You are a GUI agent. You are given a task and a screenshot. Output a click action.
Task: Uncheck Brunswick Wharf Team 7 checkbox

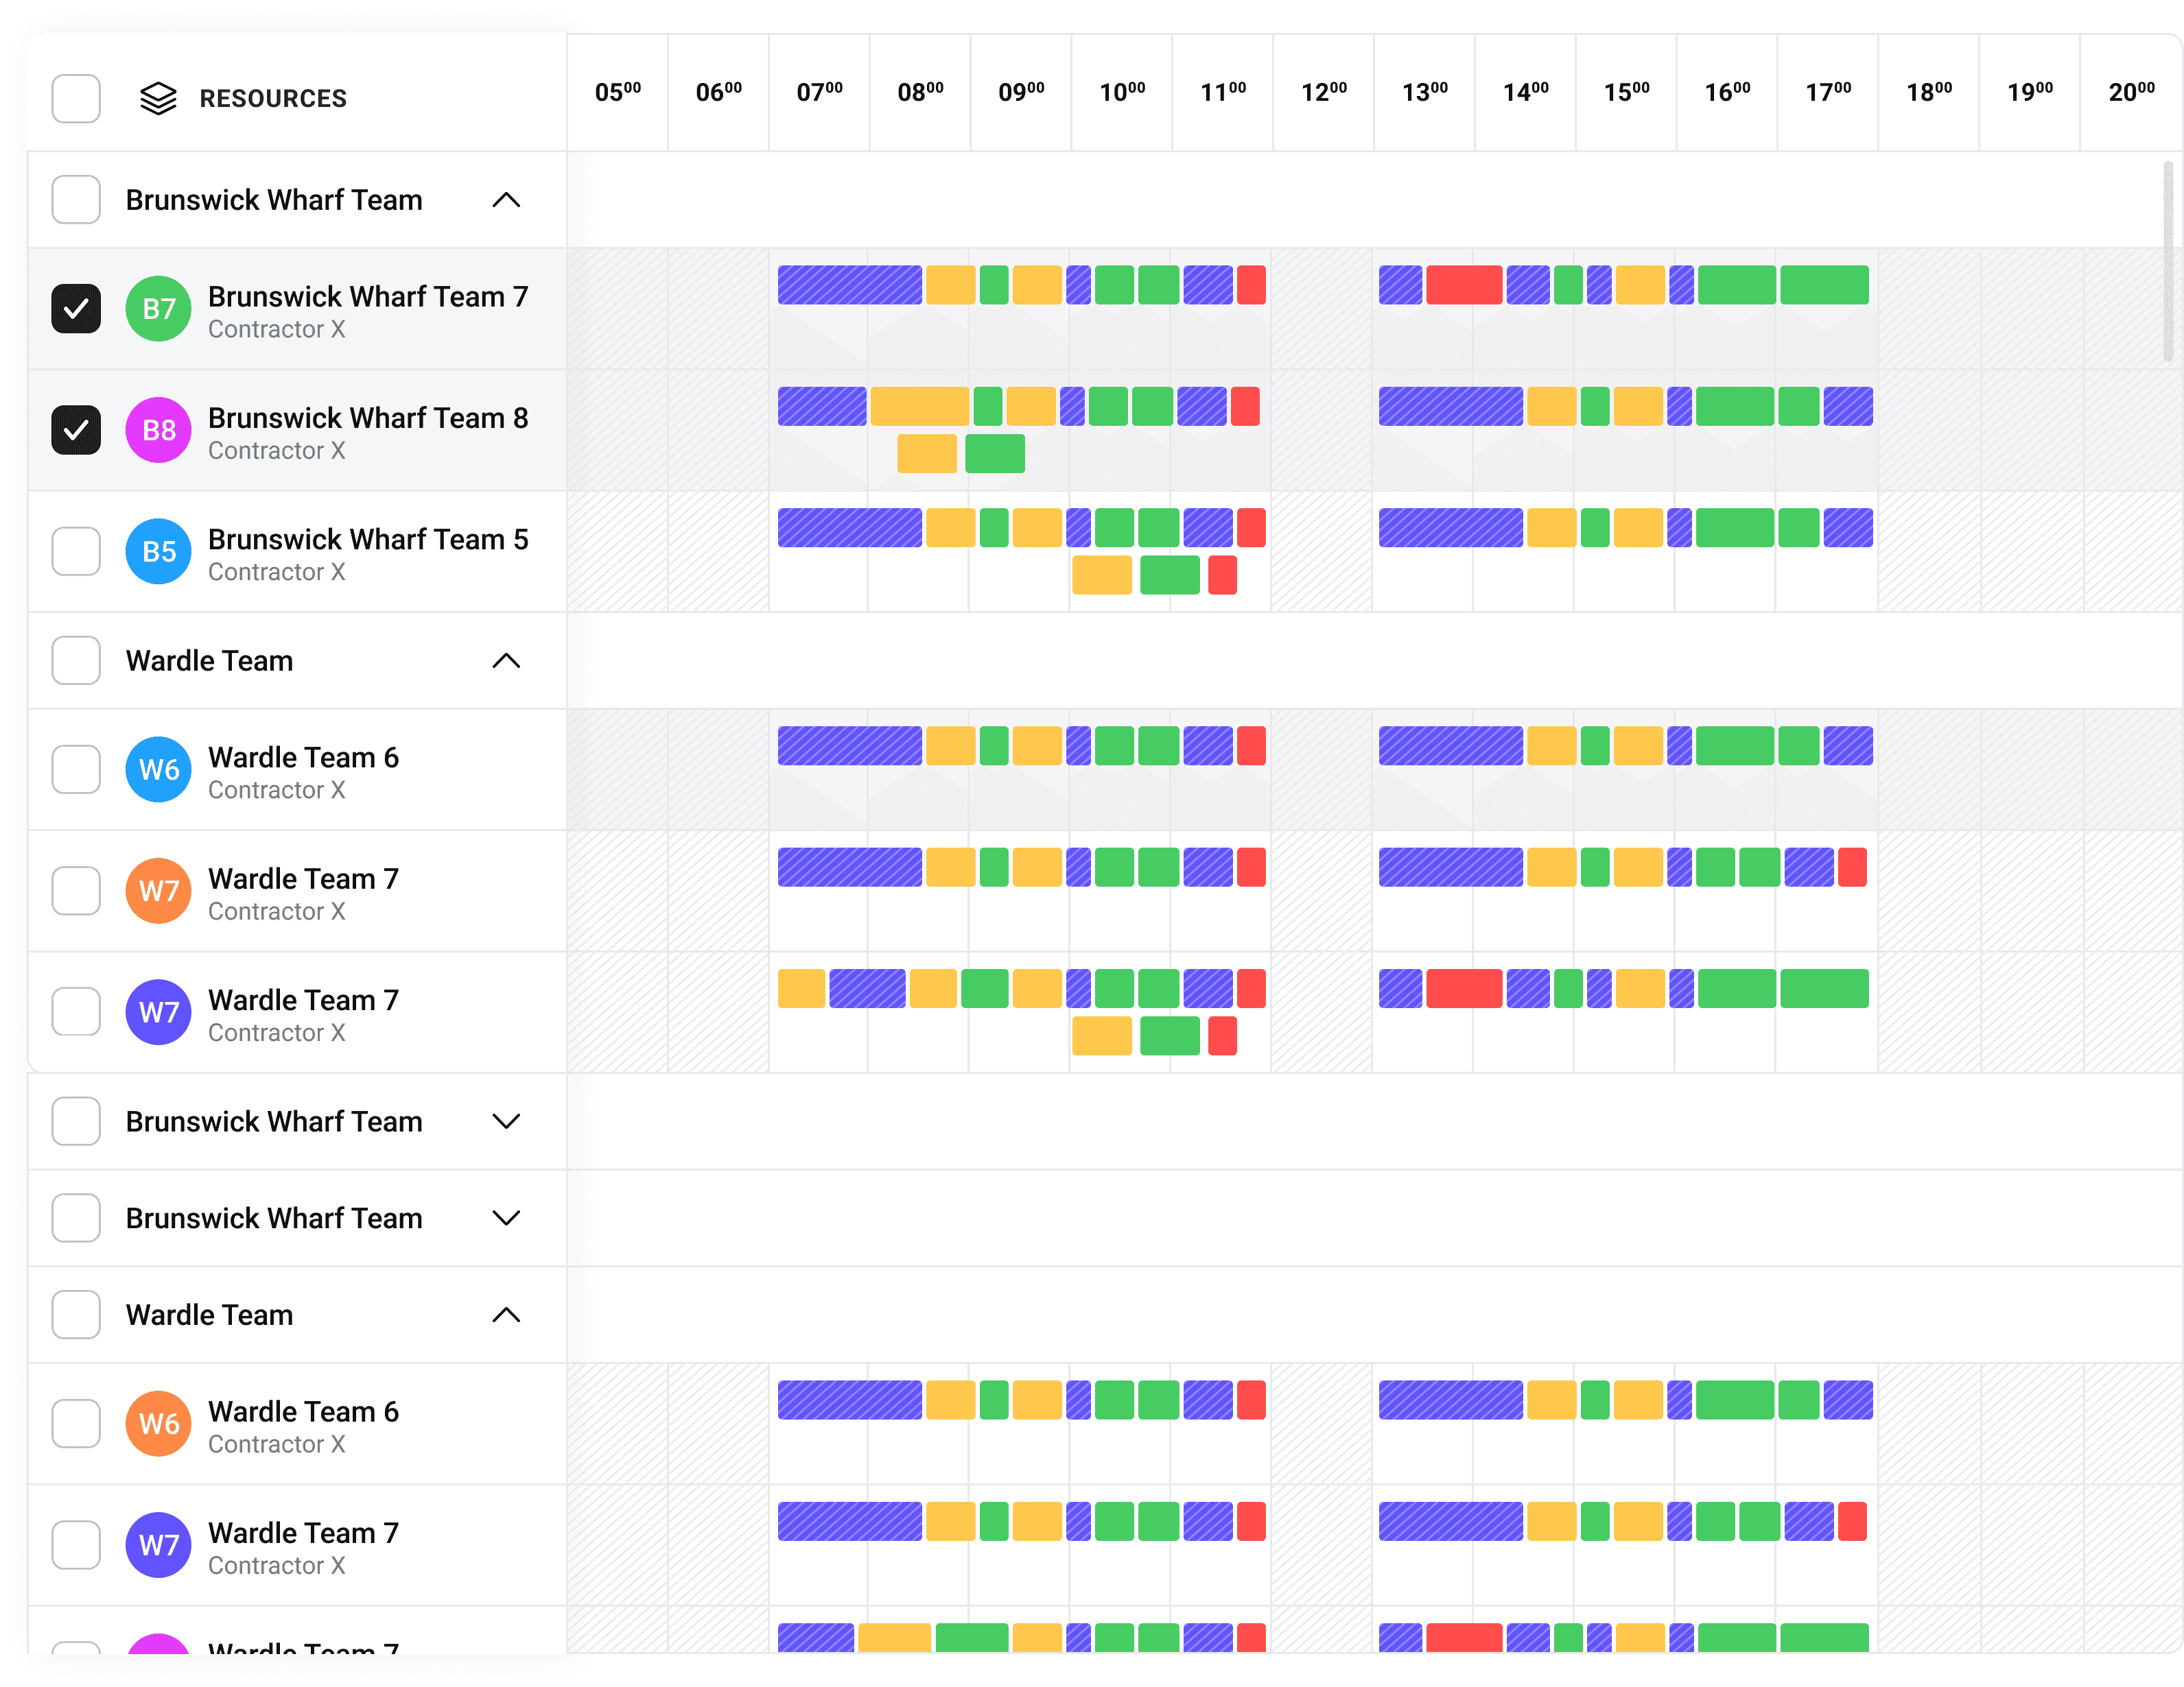(x=76, y=309)
